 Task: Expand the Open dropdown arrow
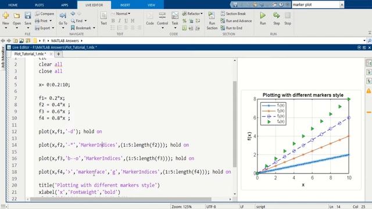tap(17, 28)
